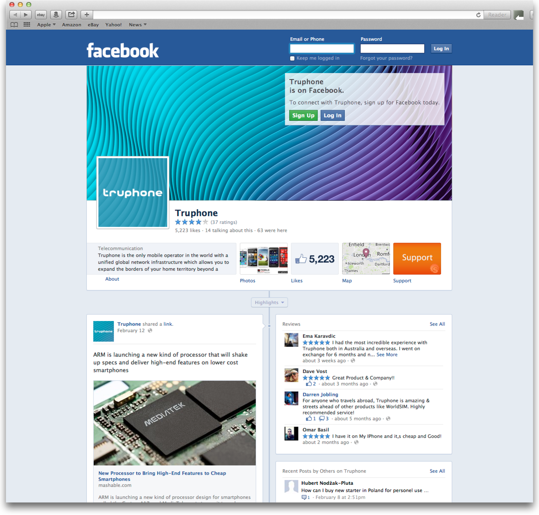Open the eBay toolbar button
This screenshot has width=539, height=515.
click(41, 15)
